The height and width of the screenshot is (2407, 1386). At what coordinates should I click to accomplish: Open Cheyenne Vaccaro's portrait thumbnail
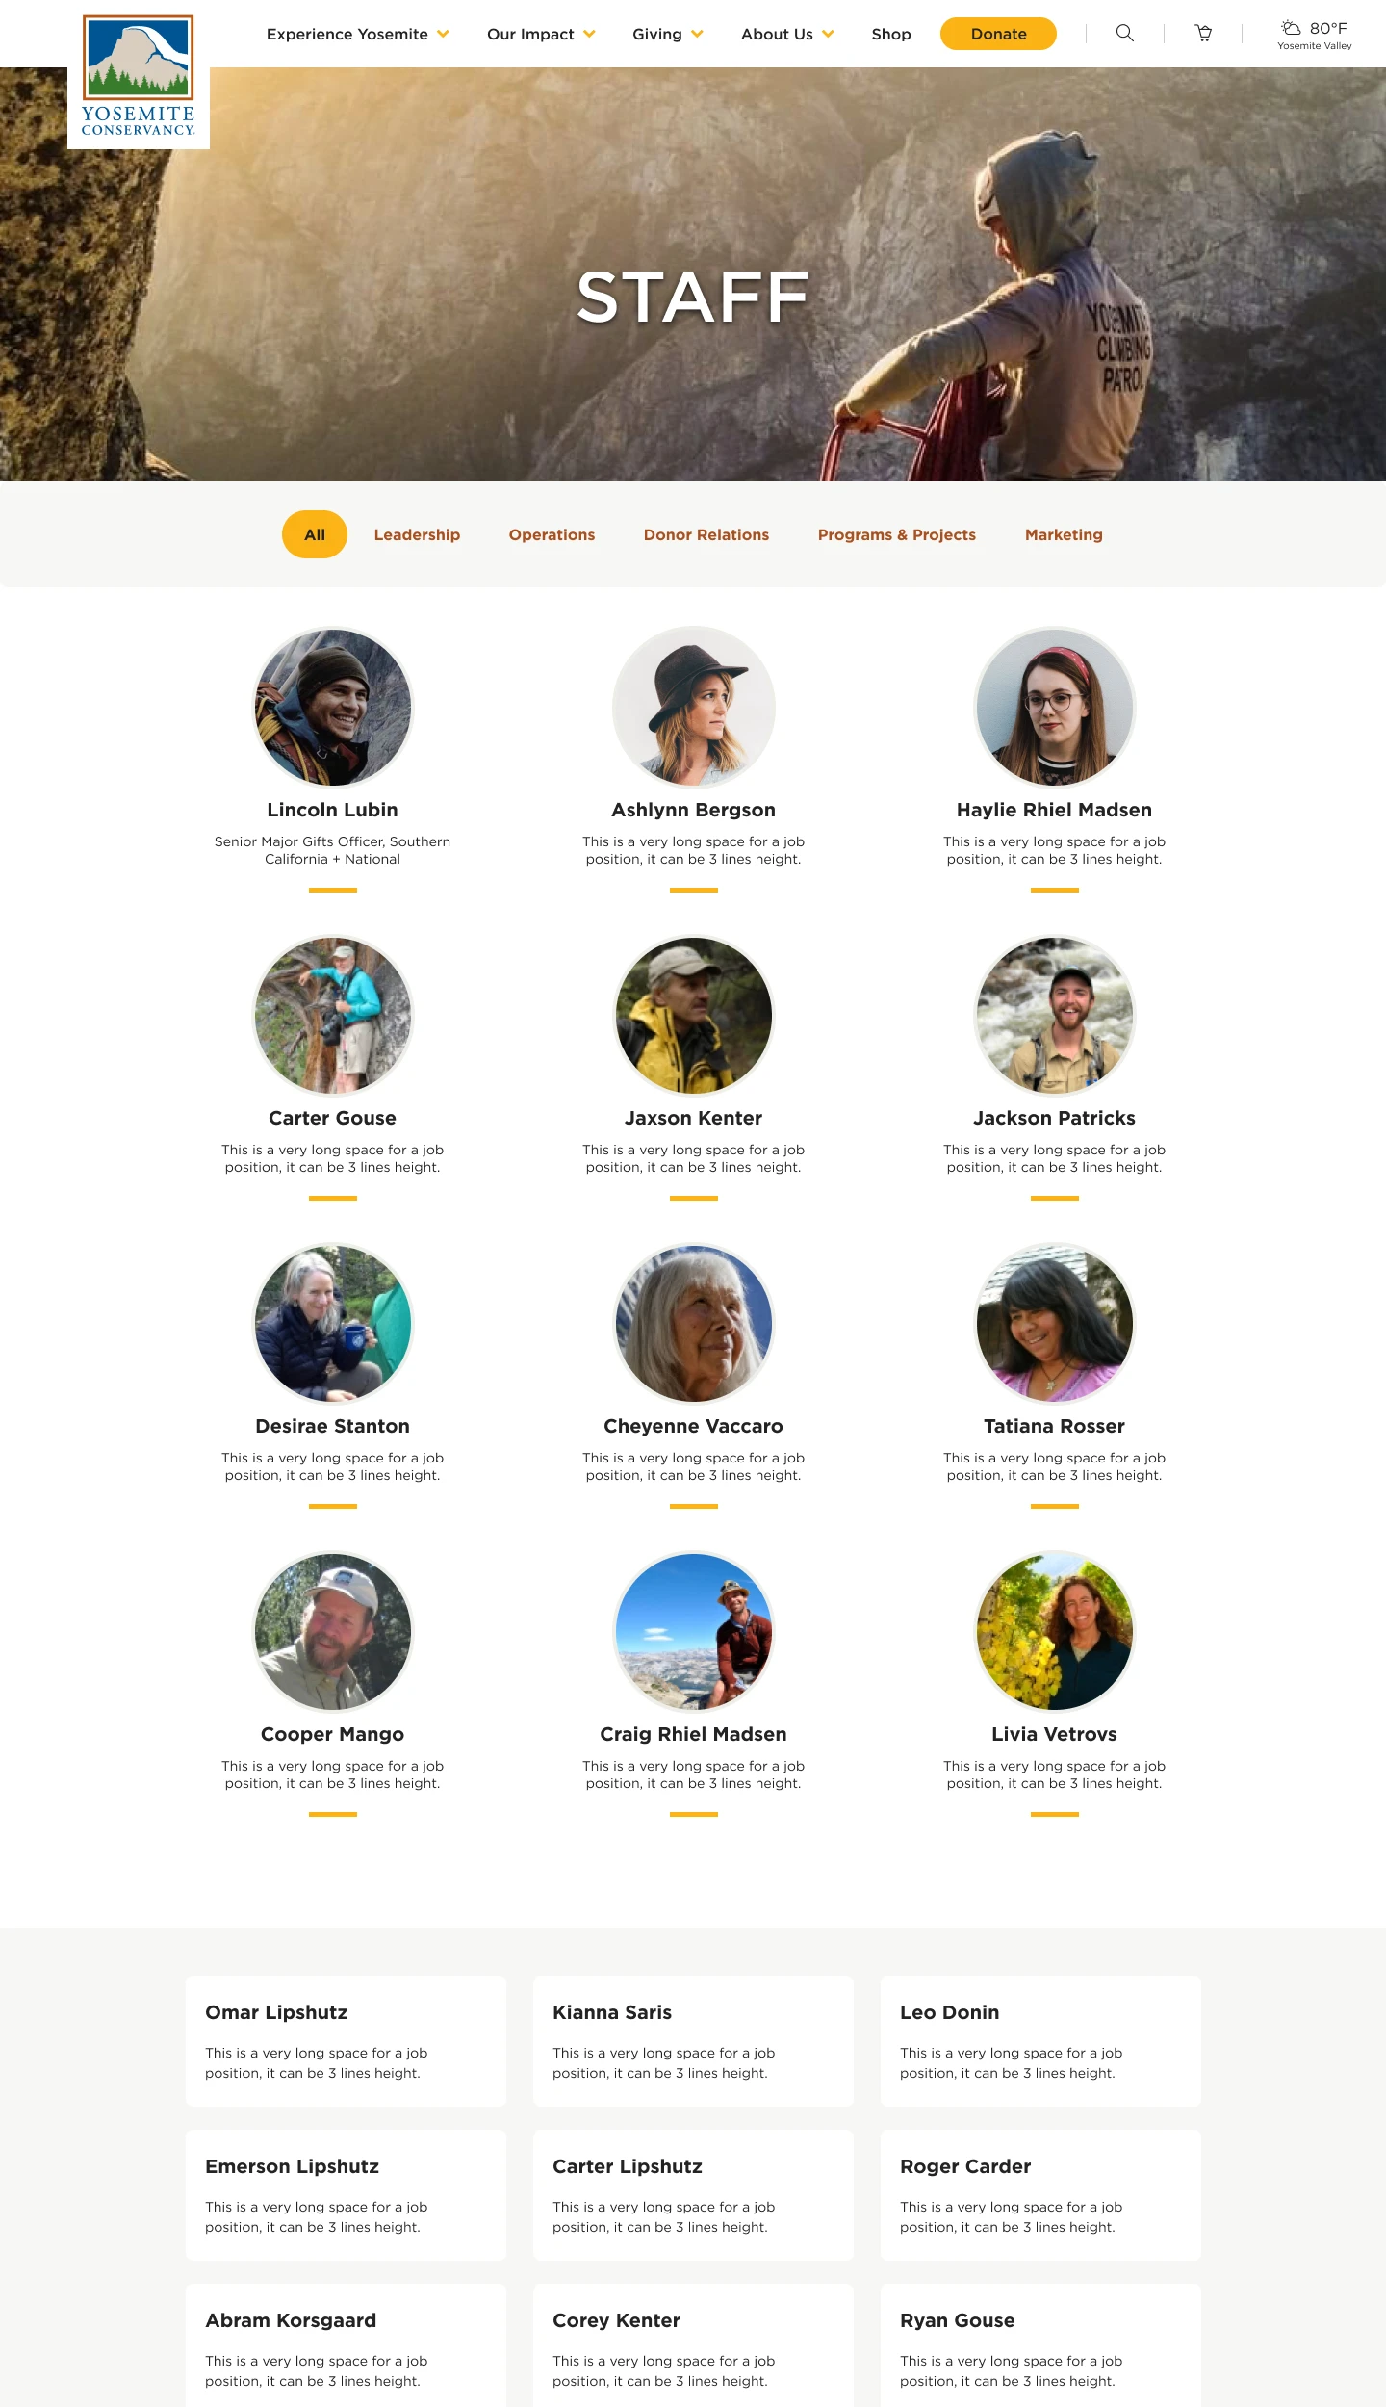694,1324
